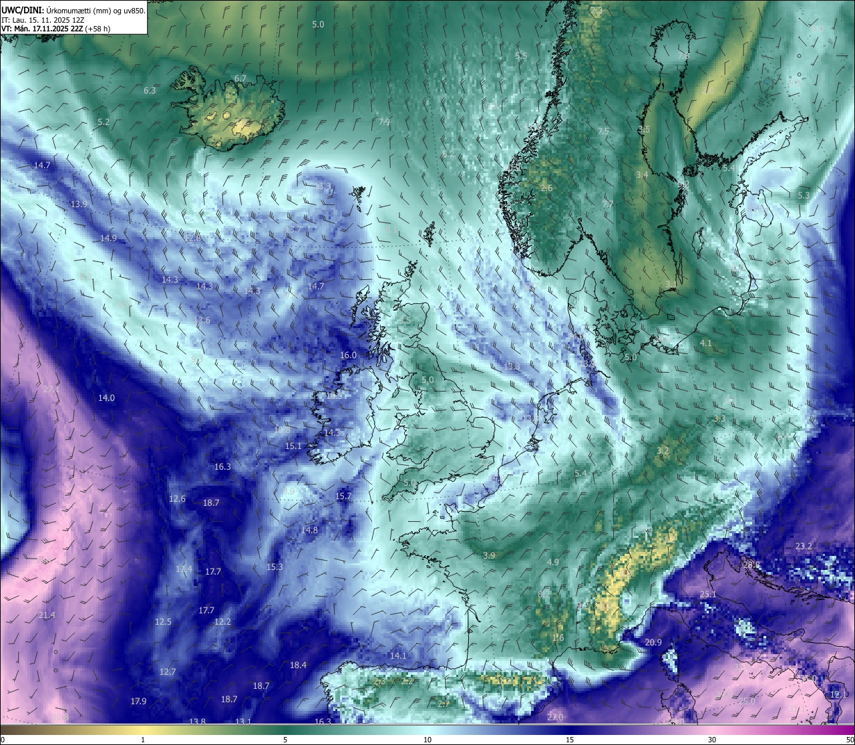
Task: Click the map value 13.9
Action: coord(79,204)
